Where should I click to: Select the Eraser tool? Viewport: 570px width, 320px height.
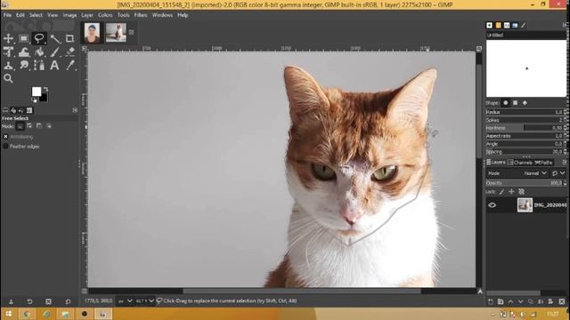pos(70,52)
